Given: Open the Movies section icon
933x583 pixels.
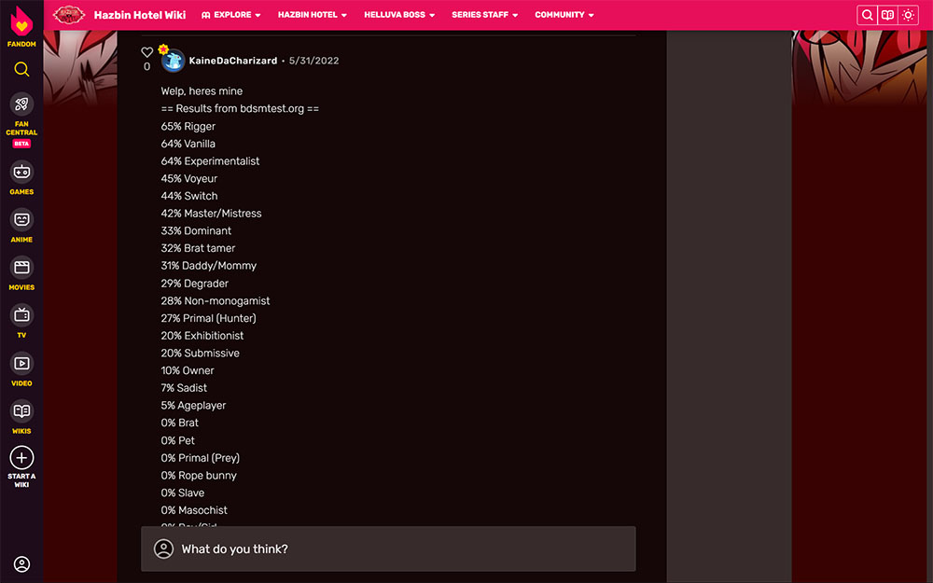Looking at the screenshot, I should tap(21, 268).
